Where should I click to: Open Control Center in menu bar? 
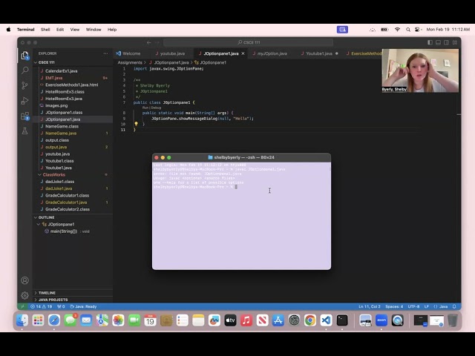pyautogui.click(x=418, y=30)
